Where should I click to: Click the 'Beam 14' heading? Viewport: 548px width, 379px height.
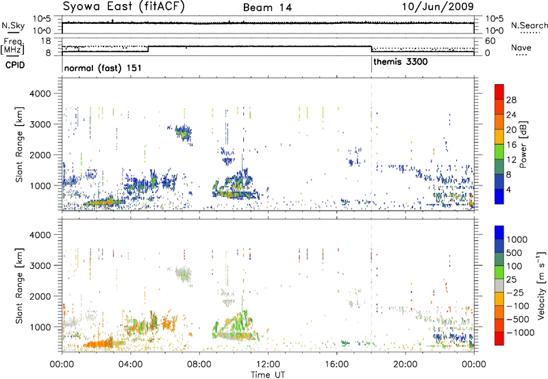(x=267, y=8)
